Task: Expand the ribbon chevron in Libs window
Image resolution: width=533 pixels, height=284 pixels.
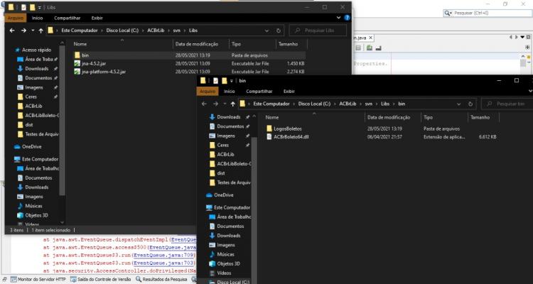Action: coord(339,18)
